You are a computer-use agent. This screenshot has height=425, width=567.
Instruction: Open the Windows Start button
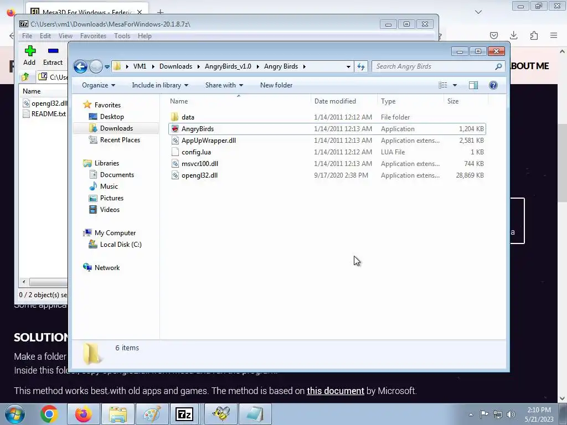point(15,414)
